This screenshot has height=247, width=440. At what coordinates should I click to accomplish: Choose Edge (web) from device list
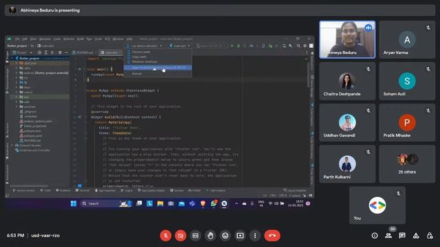(x=158, y=57)
